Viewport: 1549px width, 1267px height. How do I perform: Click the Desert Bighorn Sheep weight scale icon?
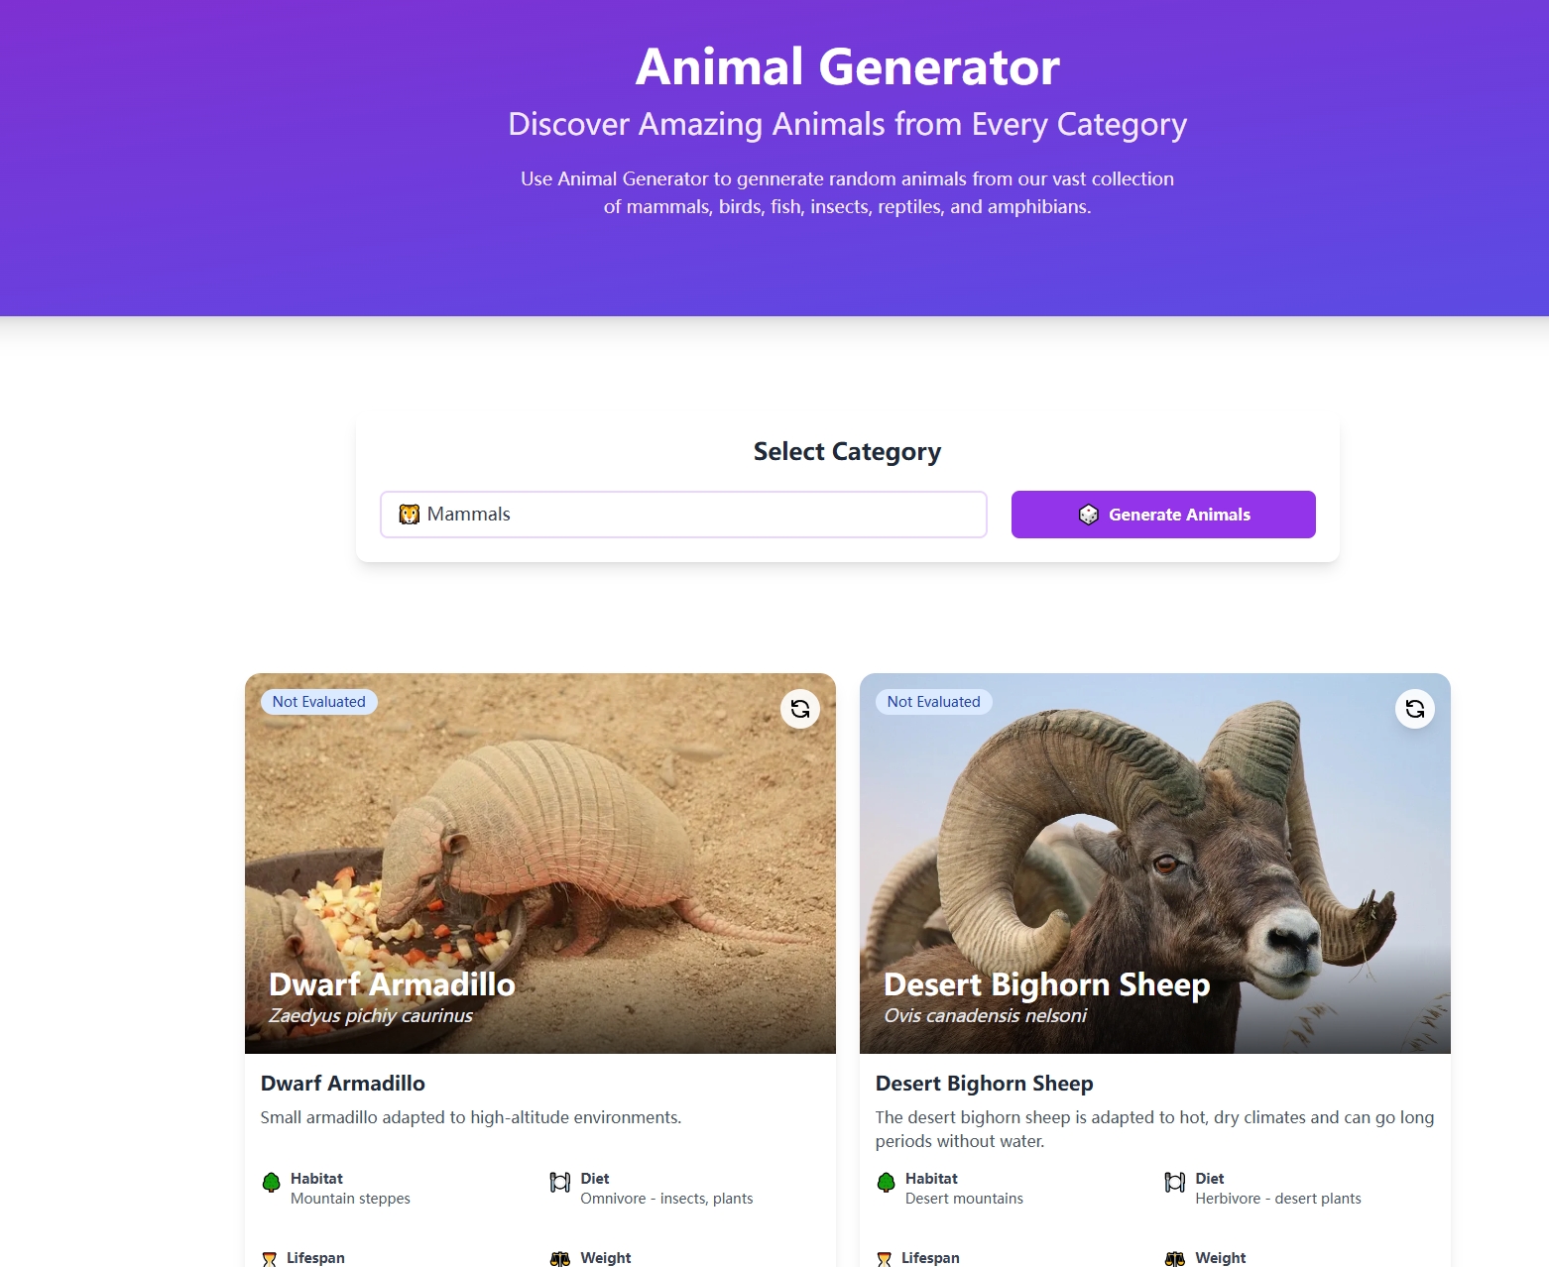1175,1259
